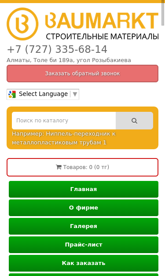Image resolution: width=165 pixels, height=276 pixels.
Task: Open the Как заказать section
Action: pyautogui.click(x=84, y=263)
